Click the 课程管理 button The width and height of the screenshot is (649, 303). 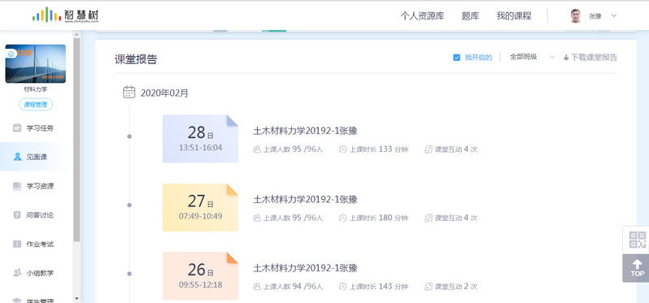[x=36, y=105]
